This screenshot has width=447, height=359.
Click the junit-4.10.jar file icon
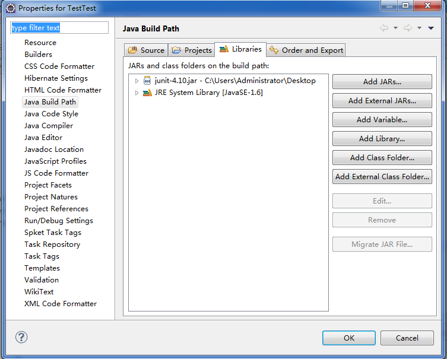click(x=147, y=81)
